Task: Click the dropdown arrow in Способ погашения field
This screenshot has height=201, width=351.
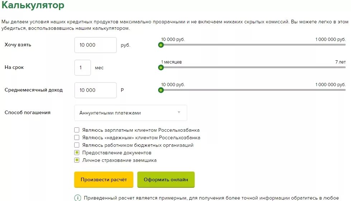Action: (179, 112)
